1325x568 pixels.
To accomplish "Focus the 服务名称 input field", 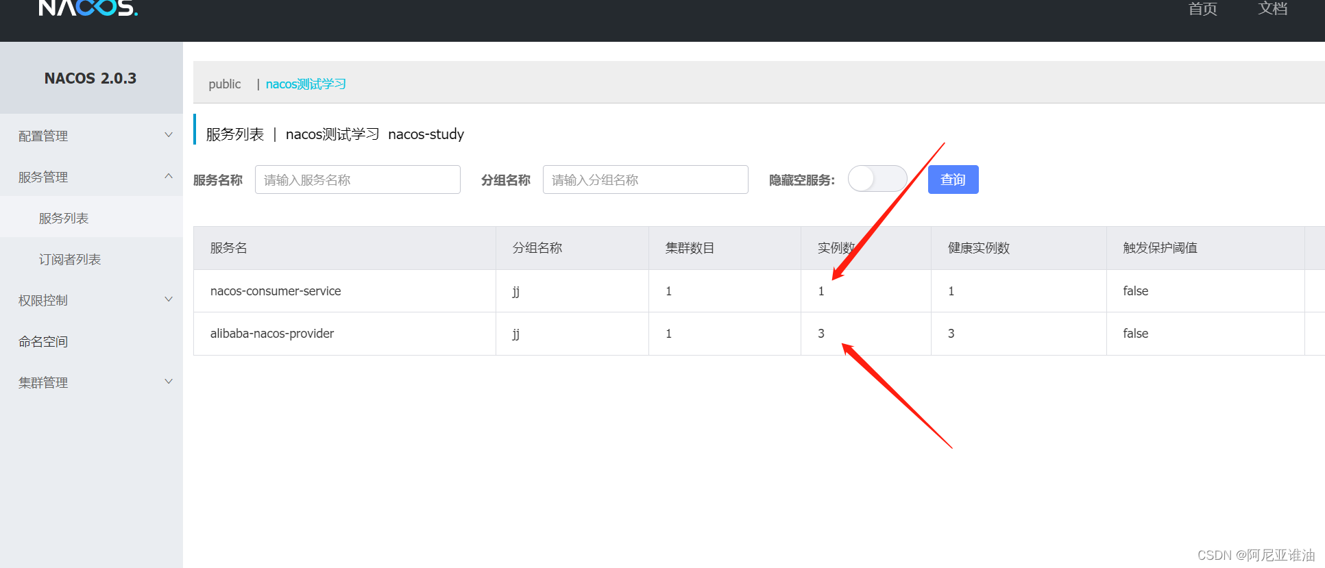I will 358,180.
